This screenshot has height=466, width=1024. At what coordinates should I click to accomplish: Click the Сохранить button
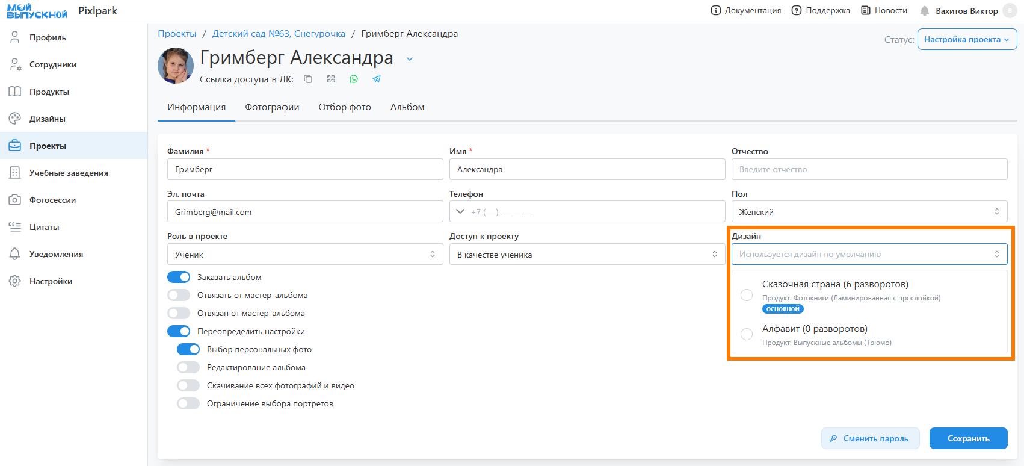[968, 438]
